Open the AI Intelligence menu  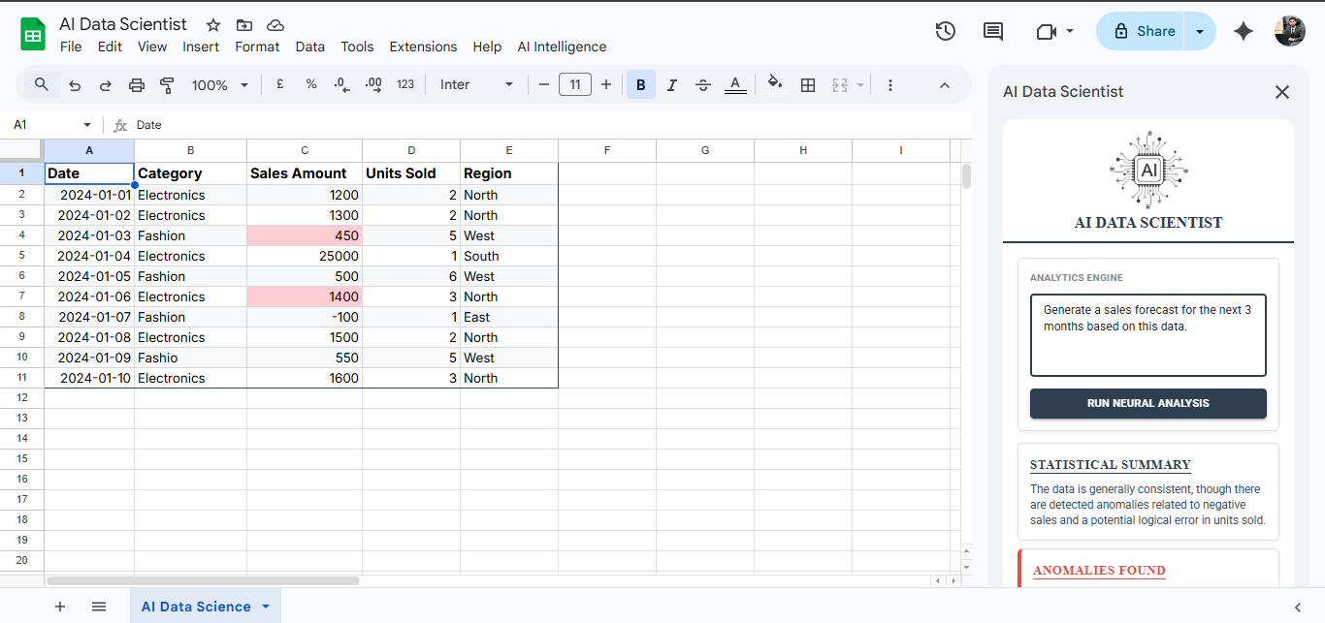click(x=562, y=47)
